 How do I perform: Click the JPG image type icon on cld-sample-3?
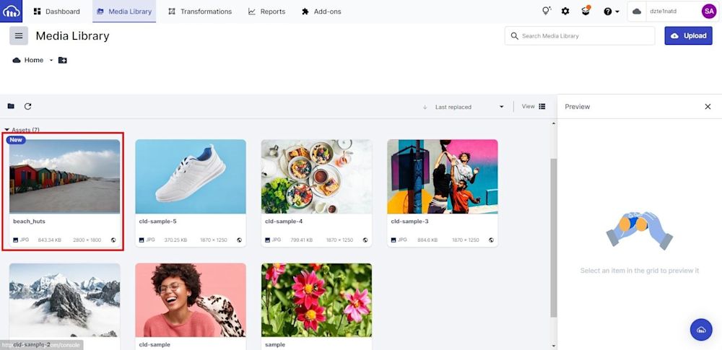tap(393, 240)
